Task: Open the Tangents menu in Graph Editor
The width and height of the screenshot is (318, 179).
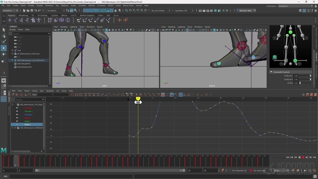Action: [x=50, y=91]
